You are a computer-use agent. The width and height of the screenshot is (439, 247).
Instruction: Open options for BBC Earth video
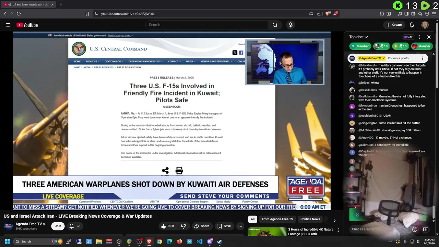[338, 230]
